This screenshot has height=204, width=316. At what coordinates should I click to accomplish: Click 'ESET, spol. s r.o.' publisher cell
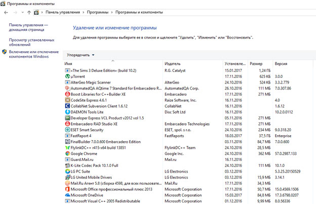(178, 130)
